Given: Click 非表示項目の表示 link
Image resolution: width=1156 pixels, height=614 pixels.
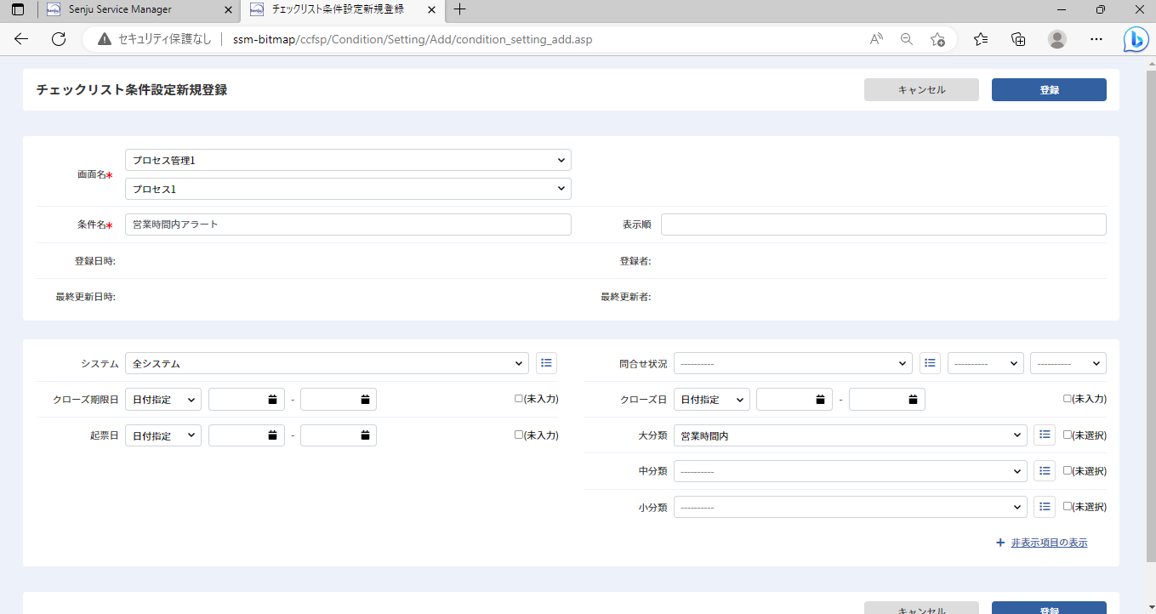Looking at the screenshot, I should point(1049,543).
